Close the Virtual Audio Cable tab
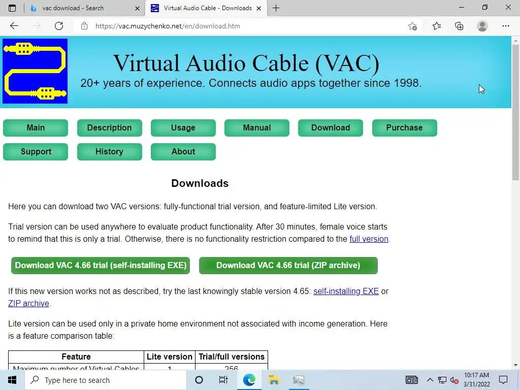This screenshot has width=520, height=390. [x=259, y=8]
